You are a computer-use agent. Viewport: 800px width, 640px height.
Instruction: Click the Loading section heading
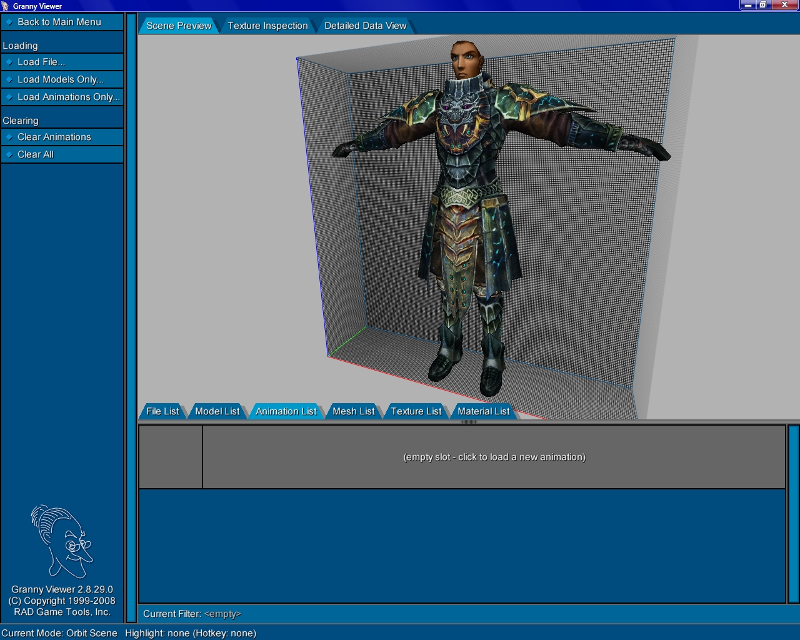(x=20, y=46)
